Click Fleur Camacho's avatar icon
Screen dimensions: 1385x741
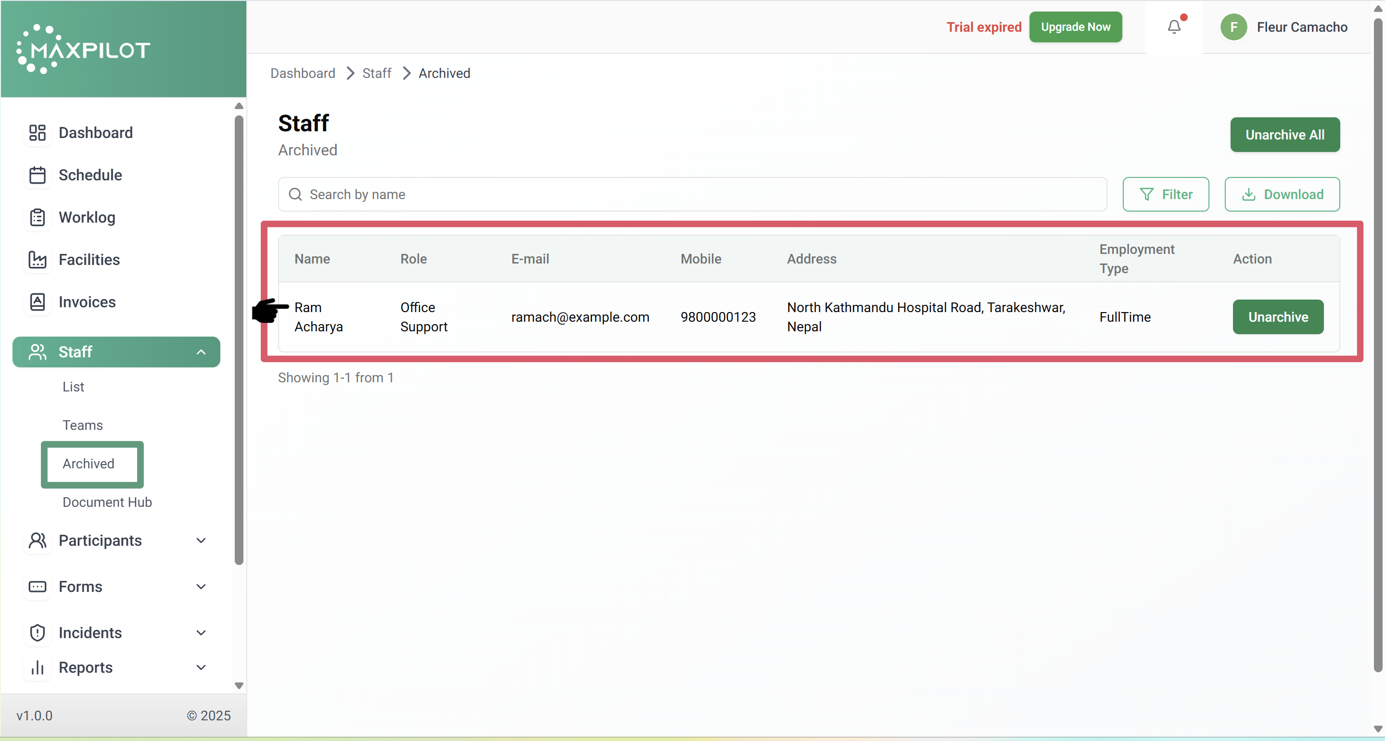point(1233,27)
